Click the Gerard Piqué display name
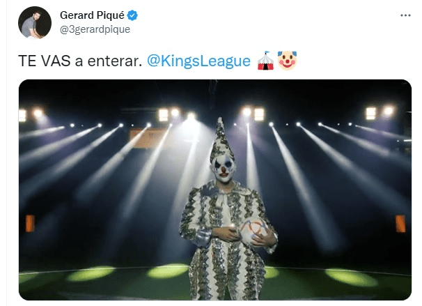 pyautogui.click(x=92, y=15)
